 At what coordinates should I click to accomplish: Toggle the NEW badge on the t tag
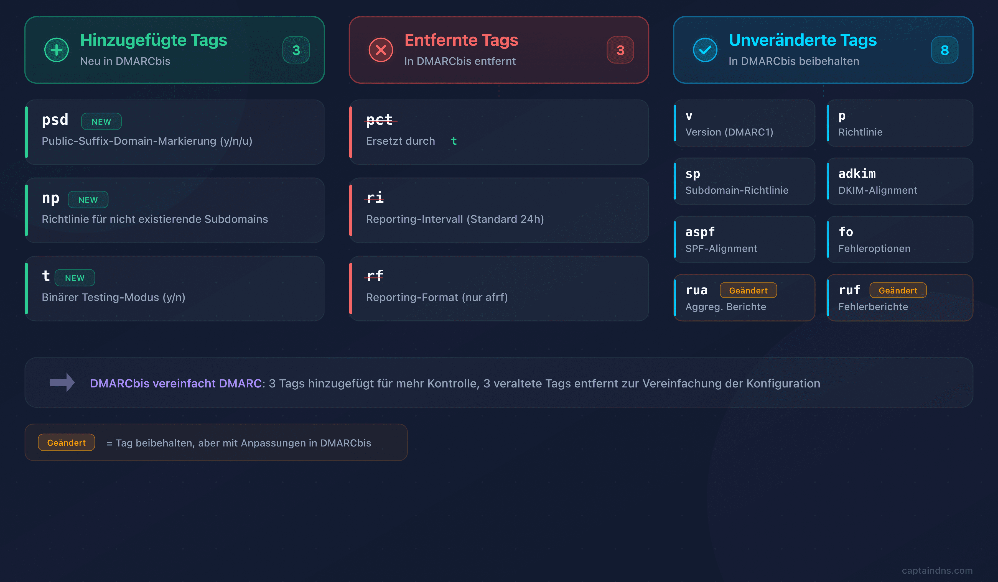pos(75,278)
